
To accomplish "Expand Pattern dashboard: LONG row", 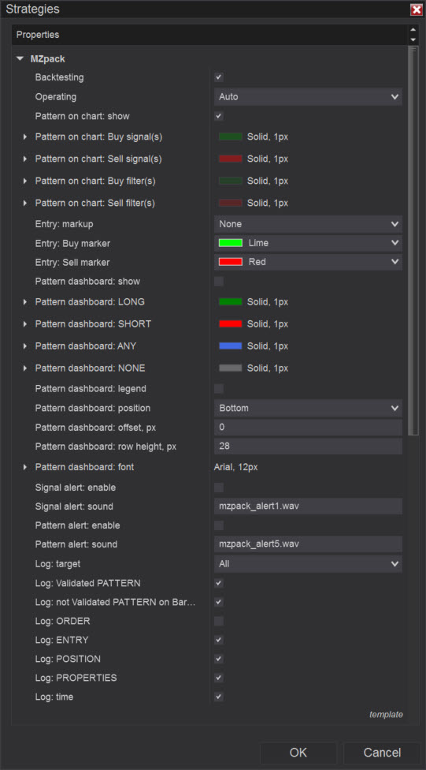I will [25, 302].
